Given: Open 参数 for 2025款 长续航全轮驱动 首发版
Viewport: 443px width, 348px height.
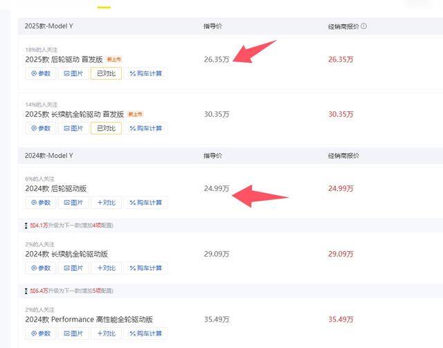Looking at the screenshot, I should [x=41, y=128].
